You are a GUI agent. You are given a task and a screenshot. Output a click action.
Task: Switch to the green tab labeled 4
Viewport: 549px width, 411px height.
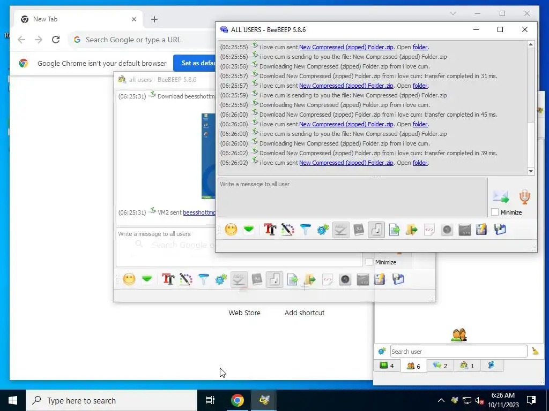pyautogui.click(x=387, y=366)
